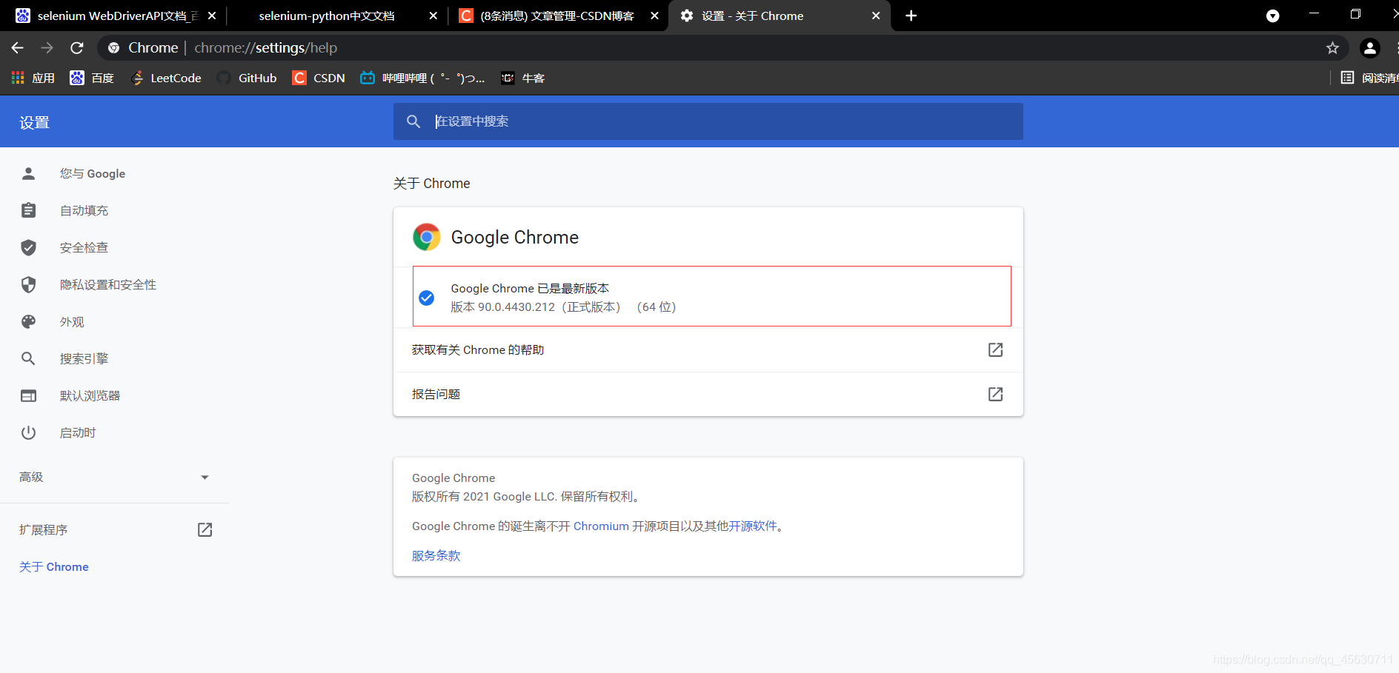Minimize the Chrome window
Image resolution: width=1399 pixels, height=673 pixels.
click(1314, 14)
